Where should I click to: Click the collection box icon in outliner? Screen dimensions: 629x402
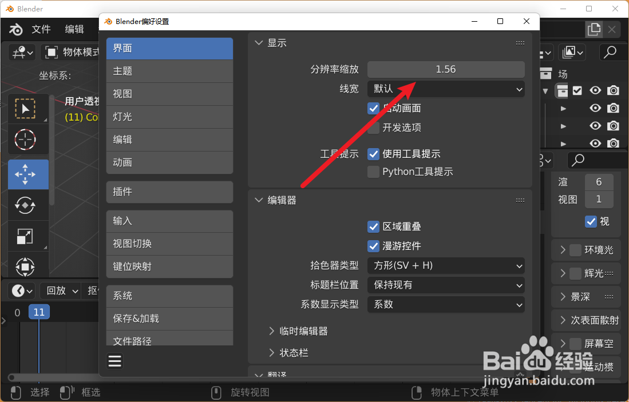pos(562,91)
